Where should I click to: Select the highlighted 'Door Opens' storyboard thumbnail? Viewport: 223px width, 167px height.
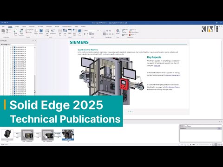[x=68, y=135]
